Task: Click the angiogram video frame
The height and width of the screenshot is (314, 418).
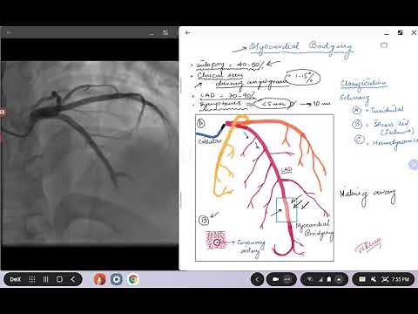Action: (x=90, y=154)
